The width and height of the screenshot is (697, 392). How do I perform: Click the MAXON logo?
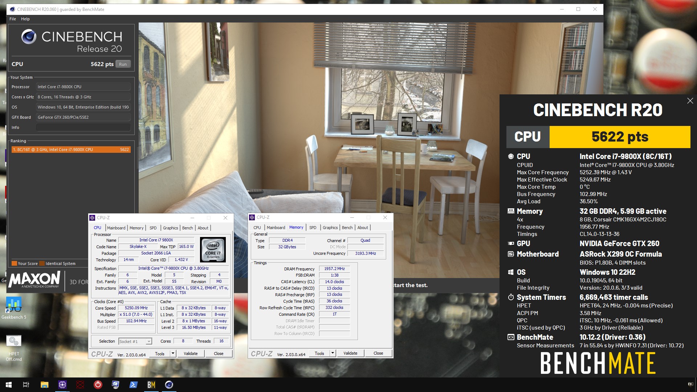pos(34,280)
